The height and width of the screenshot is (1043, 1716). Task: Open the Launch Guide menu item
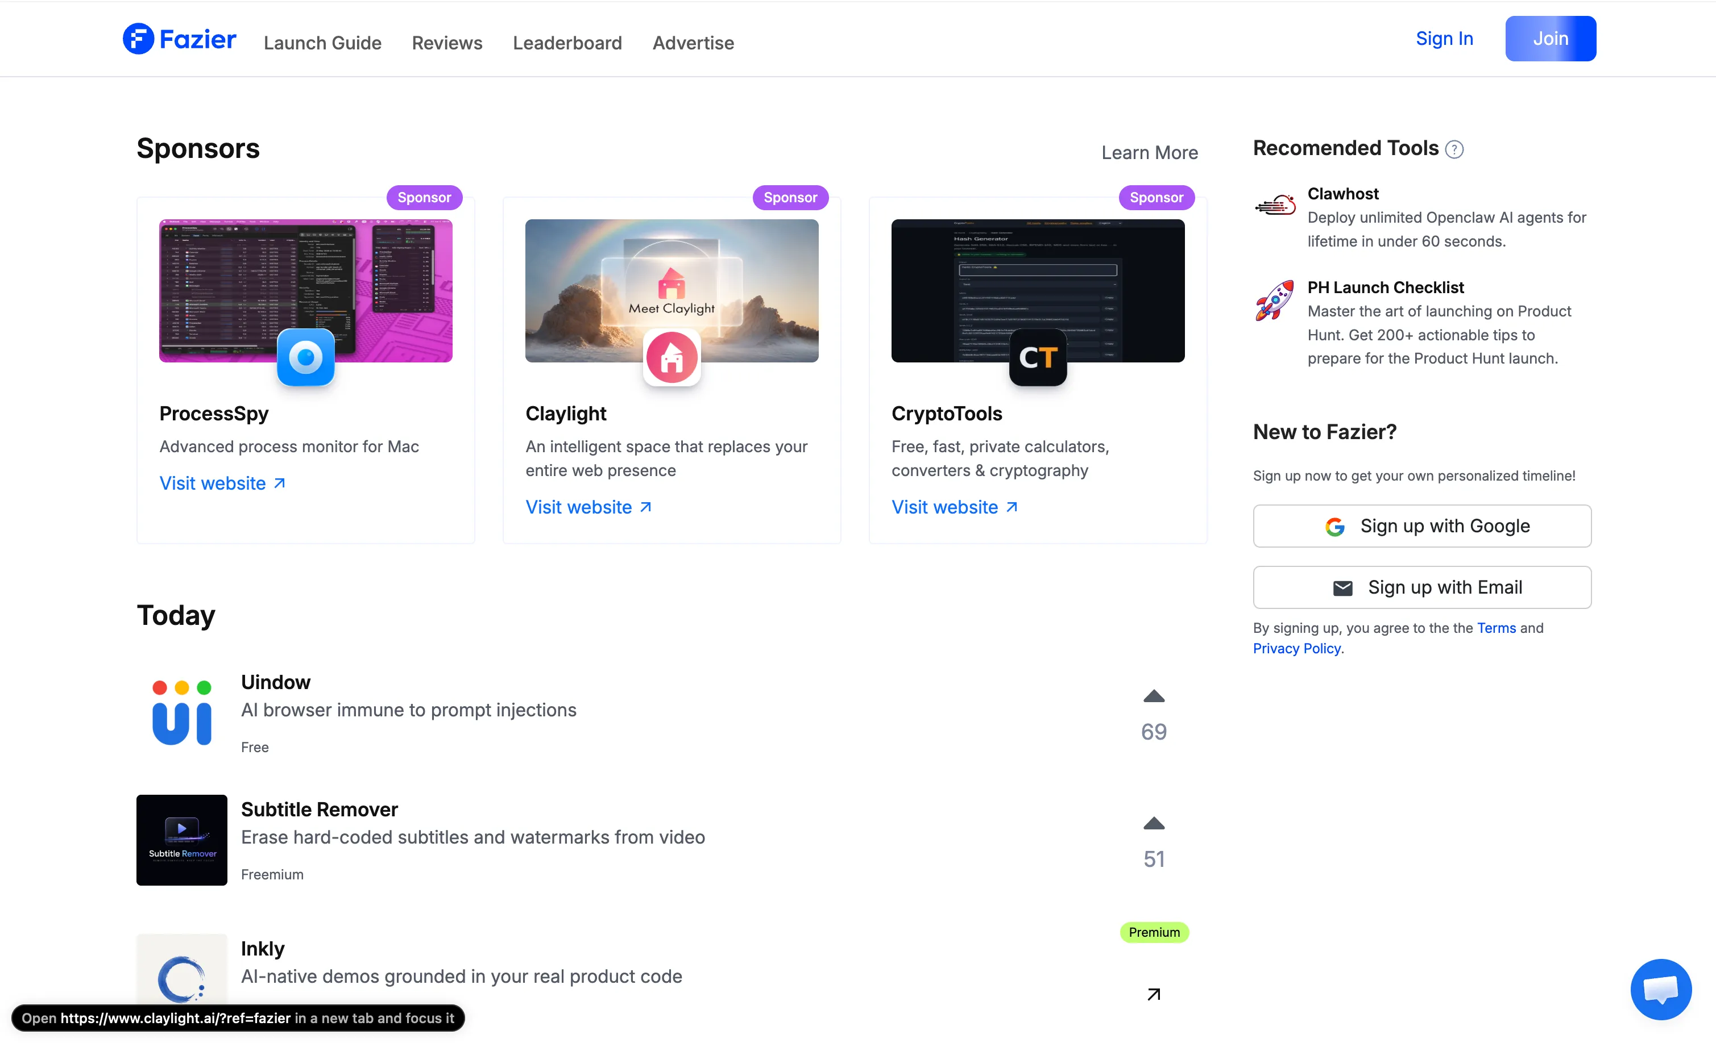(322, 43)
